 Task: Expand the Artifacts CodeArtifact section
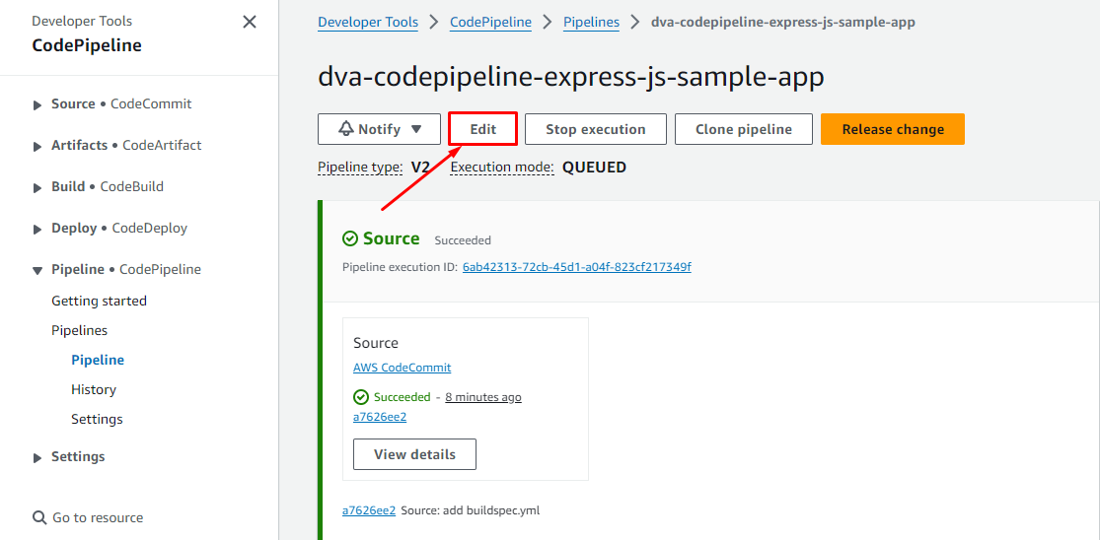click(x=38, y=146)
